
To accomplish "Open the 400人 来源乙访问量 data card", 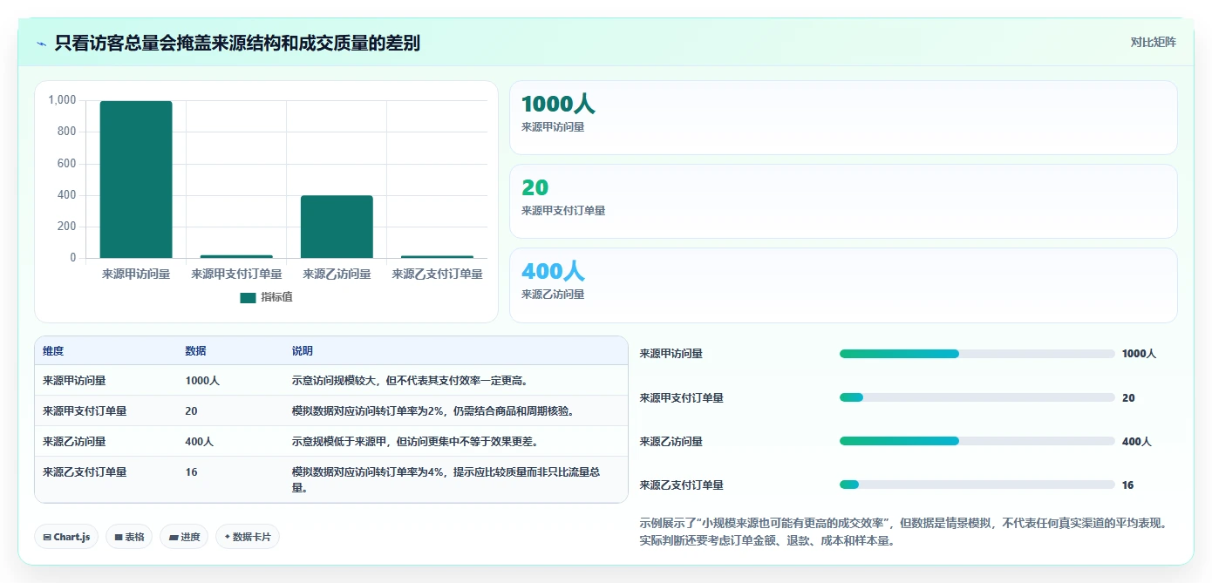I will pos(843,285).
